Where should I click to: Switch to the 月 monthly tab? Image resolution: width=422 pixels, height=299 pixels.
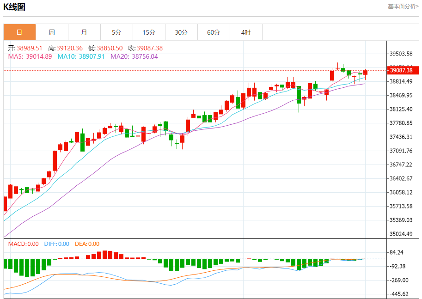[x=84, y=32]
